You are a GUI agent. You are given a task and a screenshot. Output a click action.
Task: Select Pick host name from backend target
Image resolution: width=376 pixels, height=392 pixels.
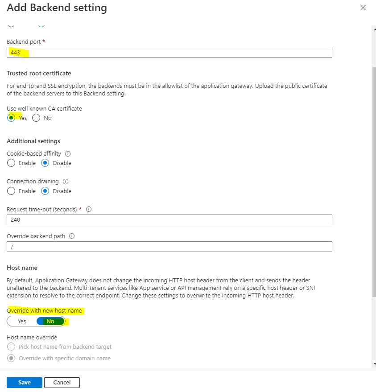pyautogui.click(x=10, y=347)
